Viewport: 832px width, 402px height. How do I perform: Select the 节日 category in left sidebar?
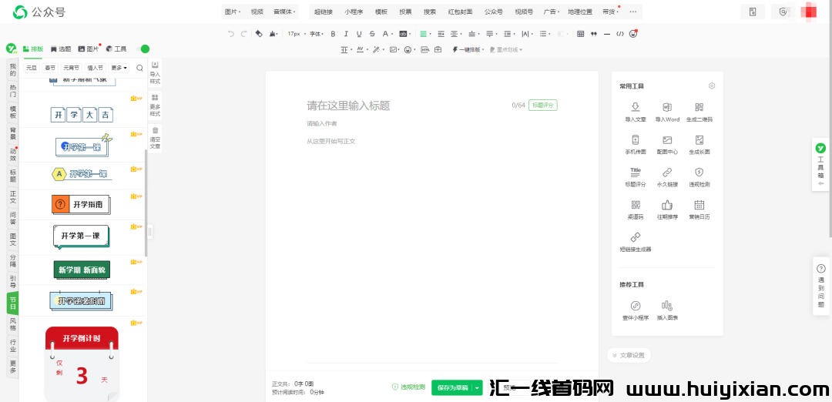point(12,303)
